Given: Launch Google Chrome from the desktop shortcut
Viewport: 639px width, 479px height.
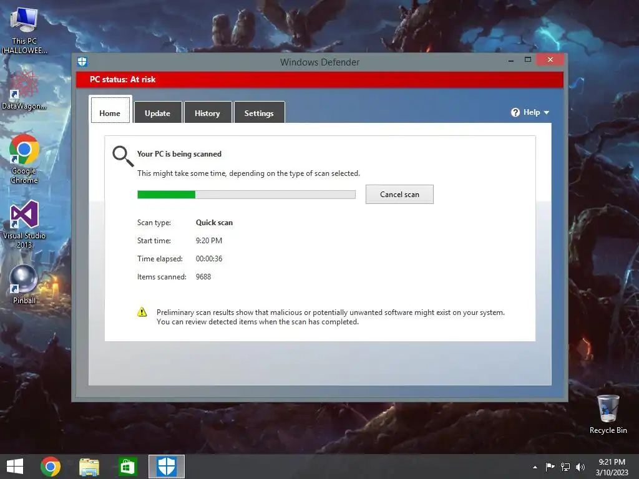Looking at the screenshot, I should 24,159.
